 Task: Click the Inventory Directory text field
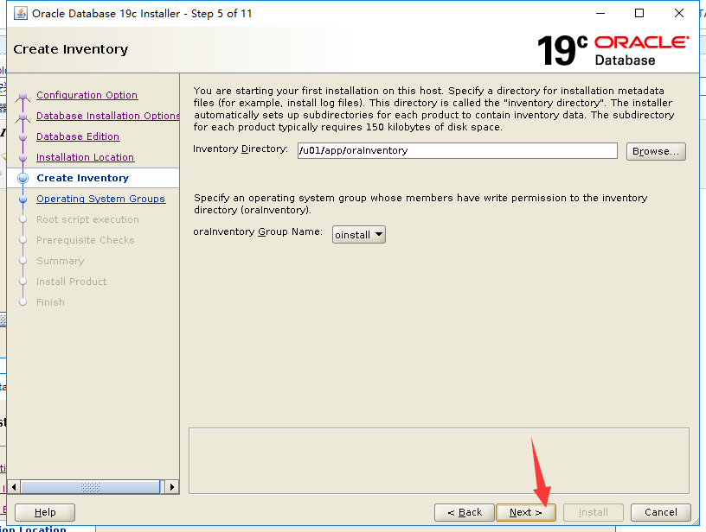tap(457, 150)
